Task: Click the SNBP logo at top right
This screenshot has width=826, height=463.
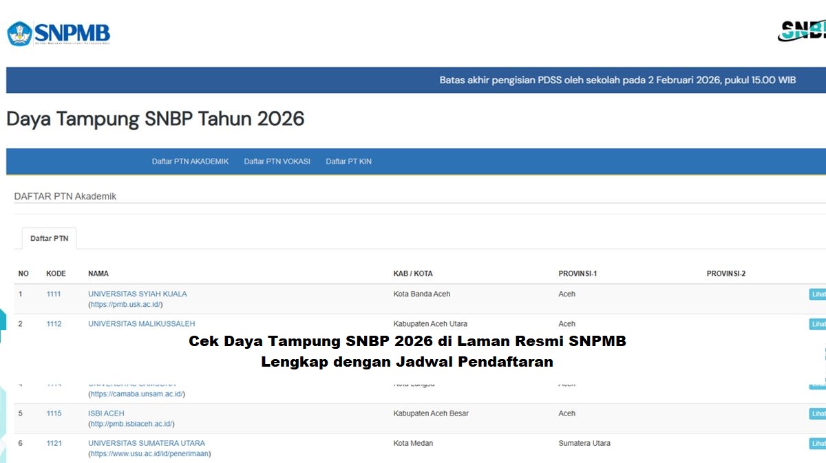Action: 803,30
